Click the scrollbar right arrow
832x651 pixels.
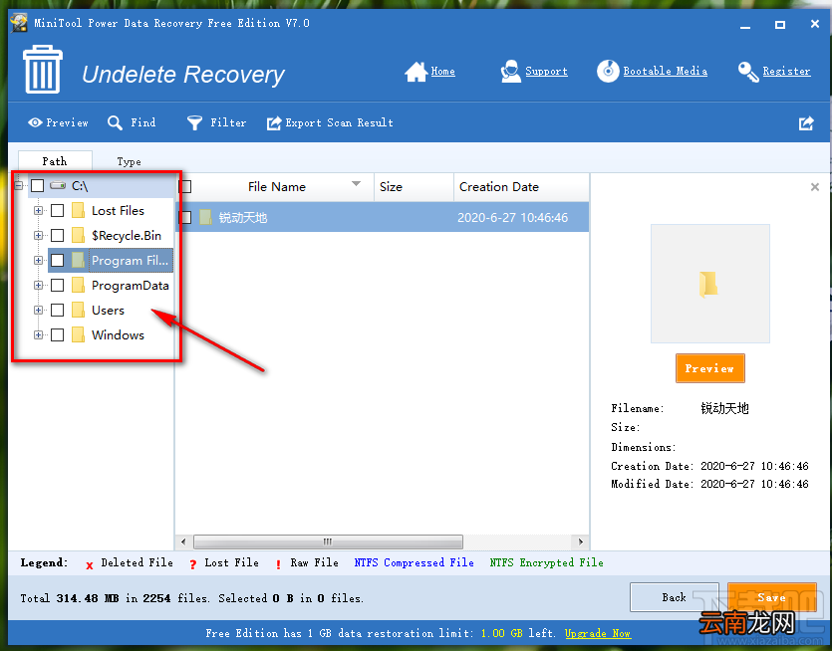[581, 542]
